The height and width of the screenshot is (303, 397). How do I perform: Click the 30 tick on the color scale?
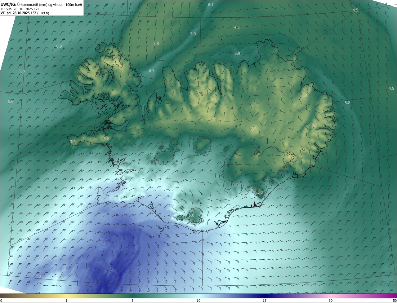[x=331, y=301]
